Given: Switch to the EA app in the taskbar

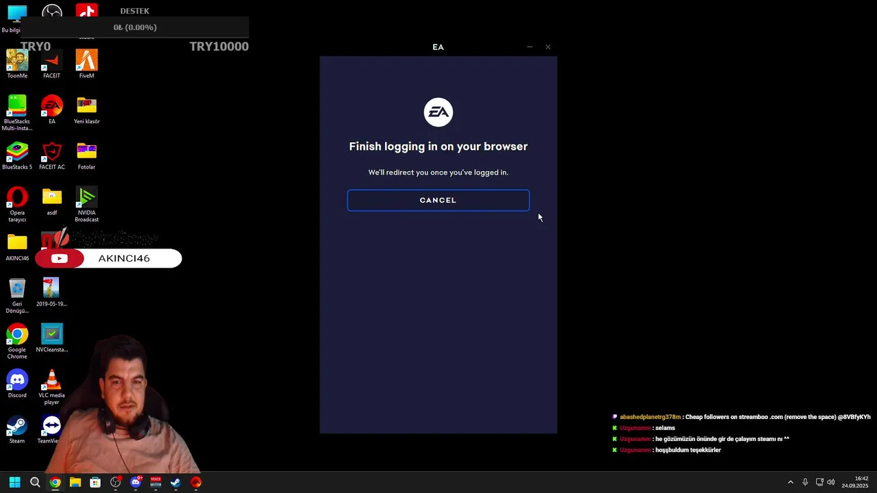Looking at the screenshot, I should (x=196, y=482).
